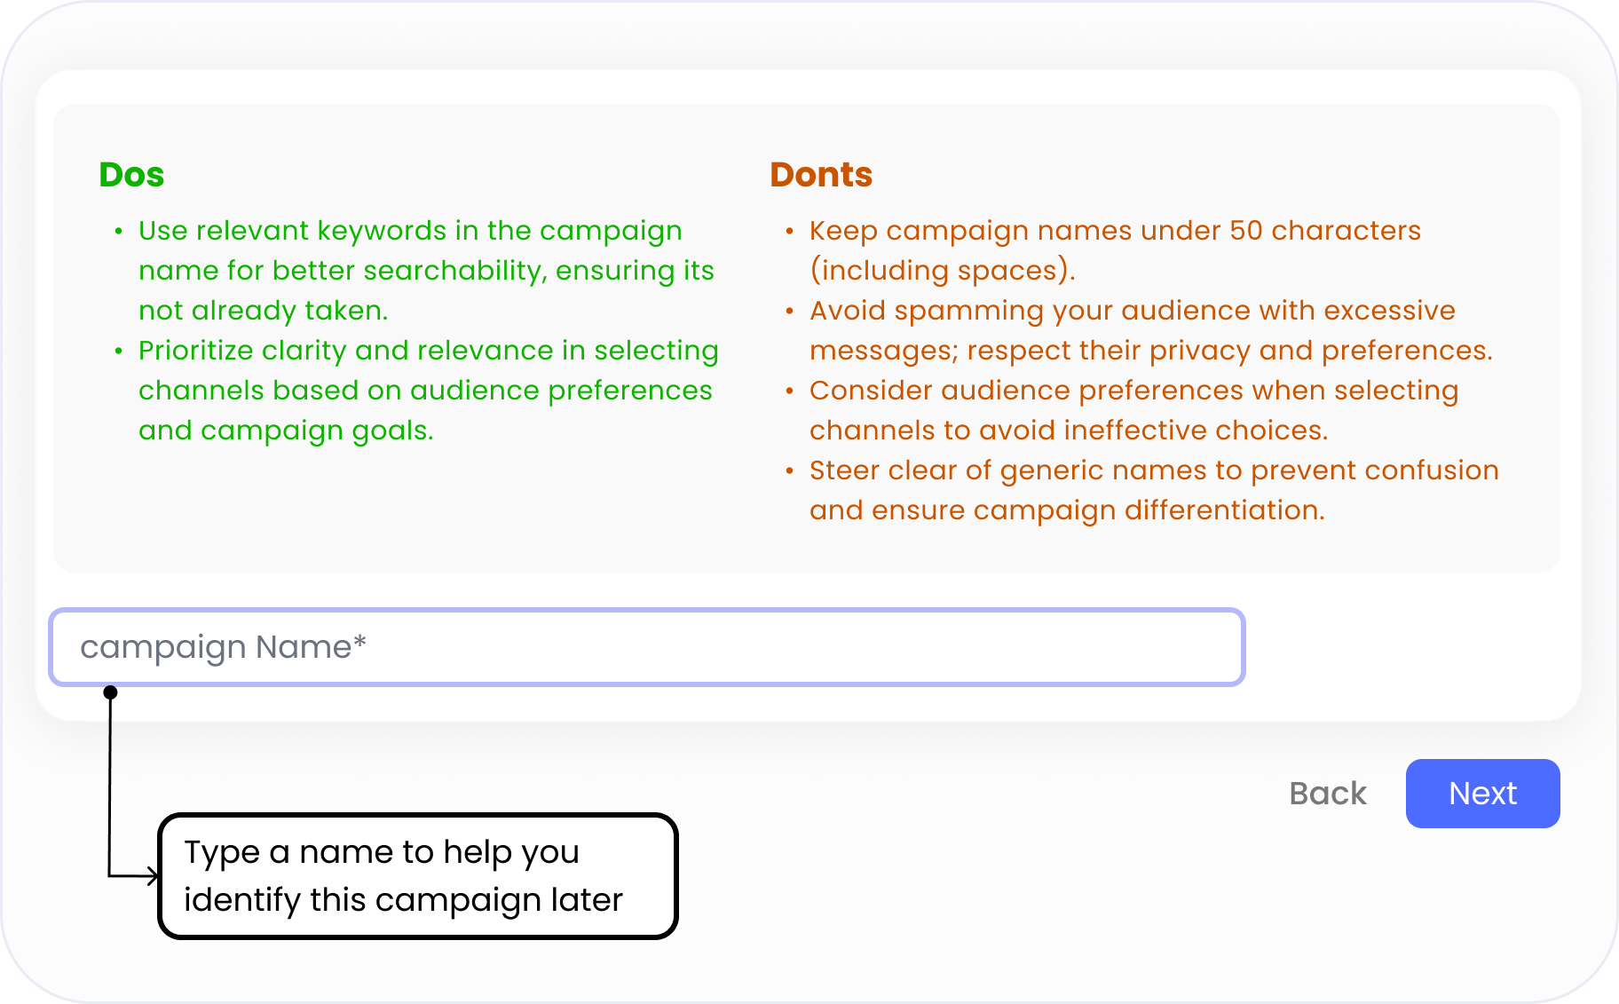Click the 'Type a name to help you' tooltip box

coord(417,876)
